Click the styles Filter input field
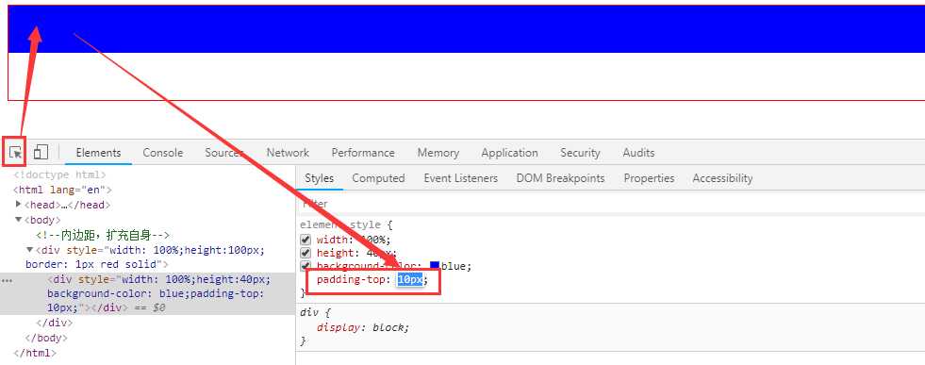This screenshot has height=365, width=925. click(x=610, y=204)
